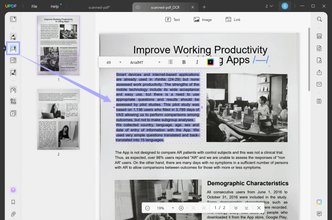The width and height of the screenshot is (332, 220).
Task: Toggle bold formatting on selected text
Action: click(x=184, y=62)
